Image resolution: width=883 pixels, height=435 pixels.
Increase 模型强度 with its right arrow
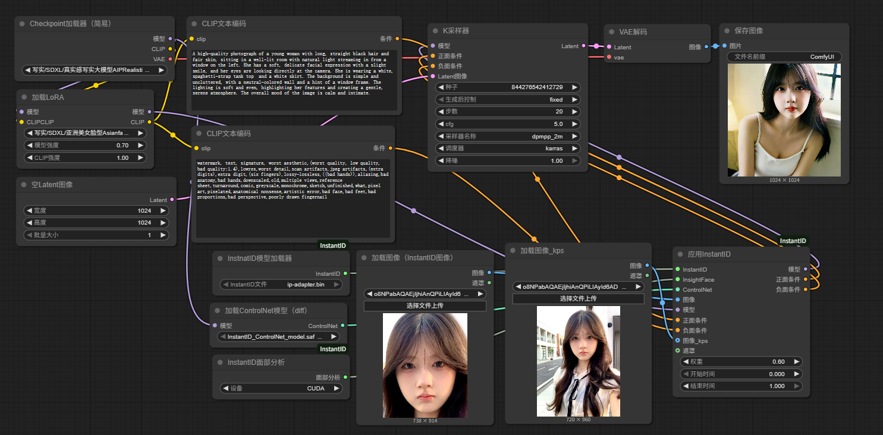point(140,146)
